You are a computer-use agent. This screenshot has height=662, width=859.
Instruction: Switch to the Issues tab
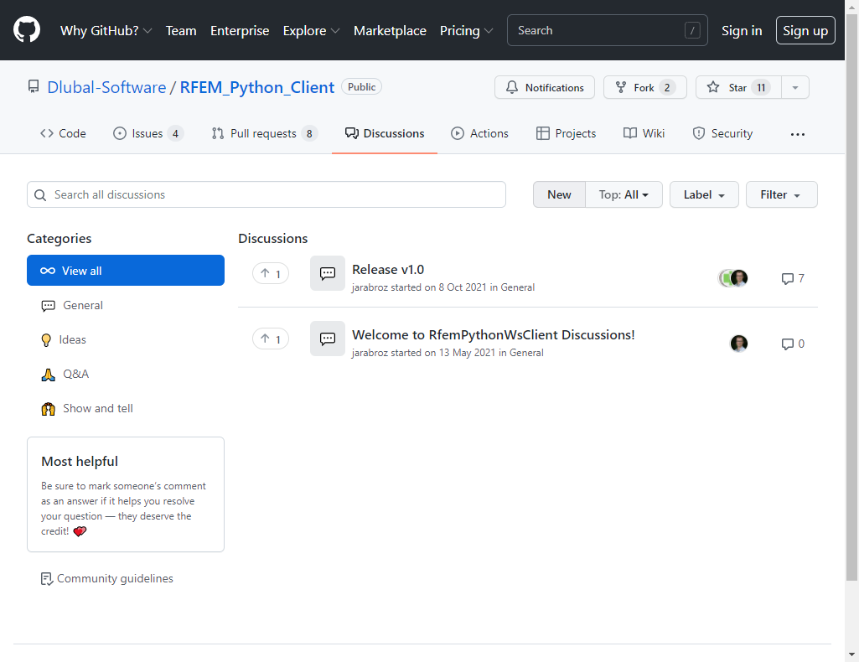147,133
